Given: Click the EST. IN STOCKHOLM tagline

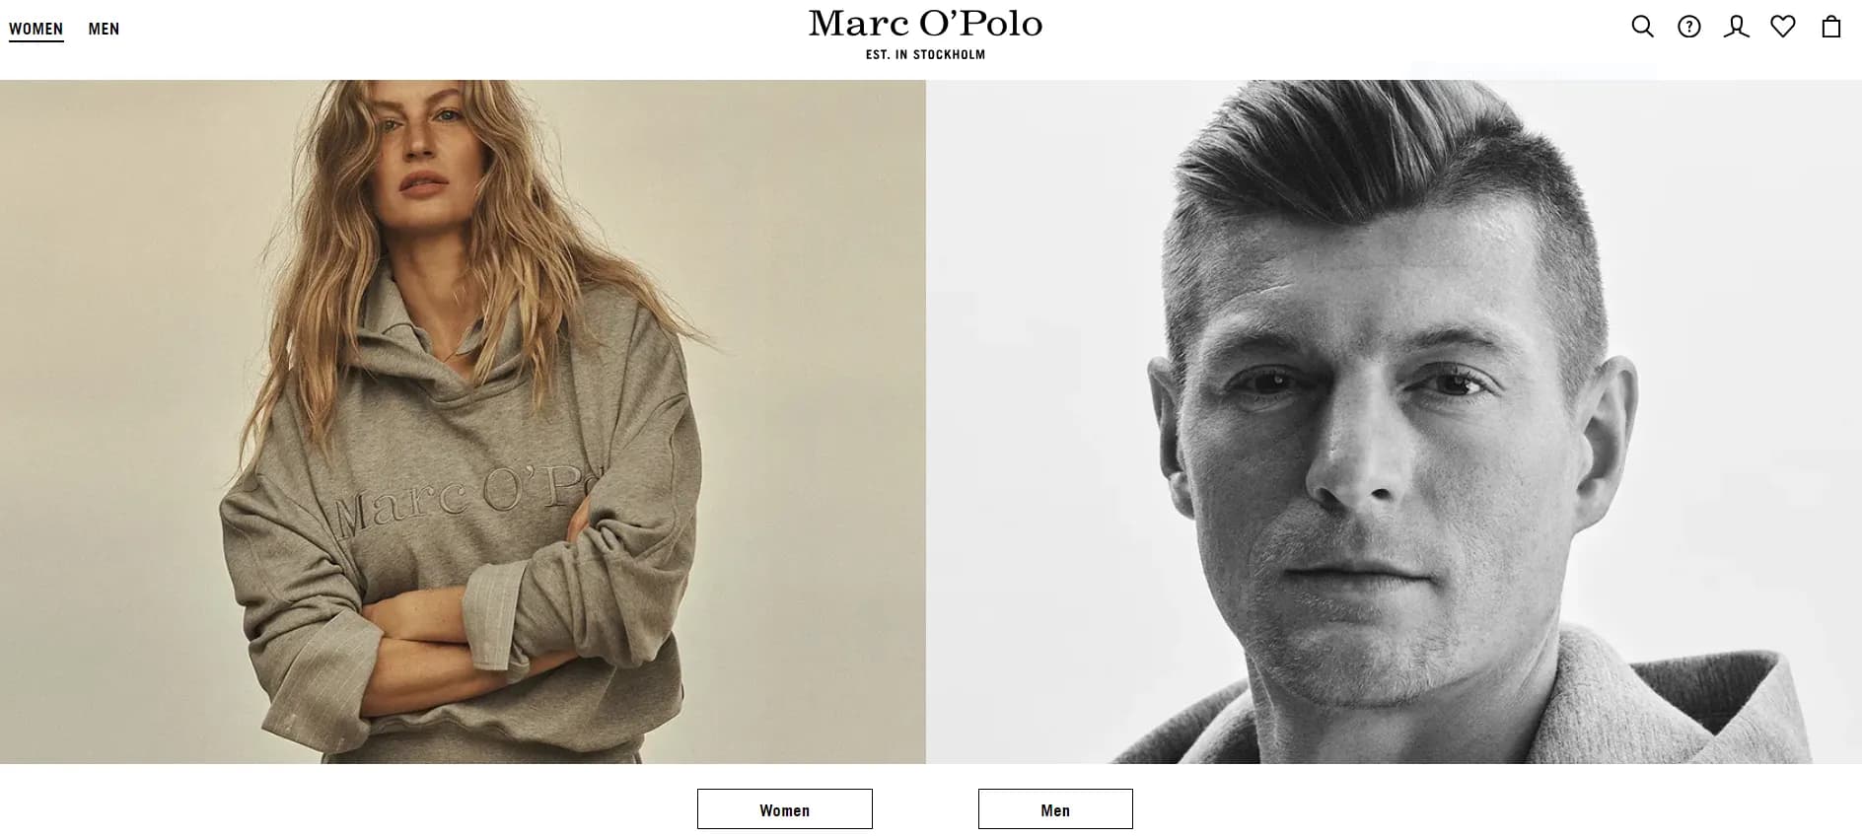Looking at the screenshot, I should tap(925, 55).
